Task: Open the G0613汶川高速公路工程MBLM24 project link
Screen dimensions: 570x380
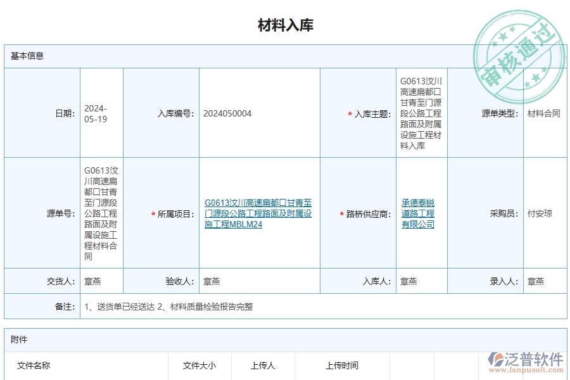Action: coord(259,214)
